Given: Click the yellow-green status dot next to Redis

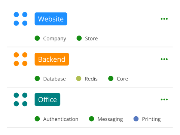Looking at the screenshot, I should [x=79, y=79].
